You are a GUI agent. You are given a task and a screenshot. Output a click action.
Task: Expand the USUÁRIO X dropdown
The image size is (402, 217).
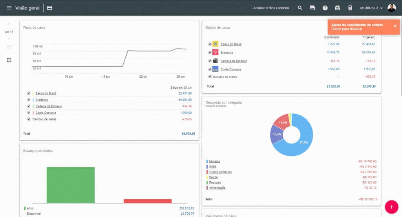pos(371,8)
